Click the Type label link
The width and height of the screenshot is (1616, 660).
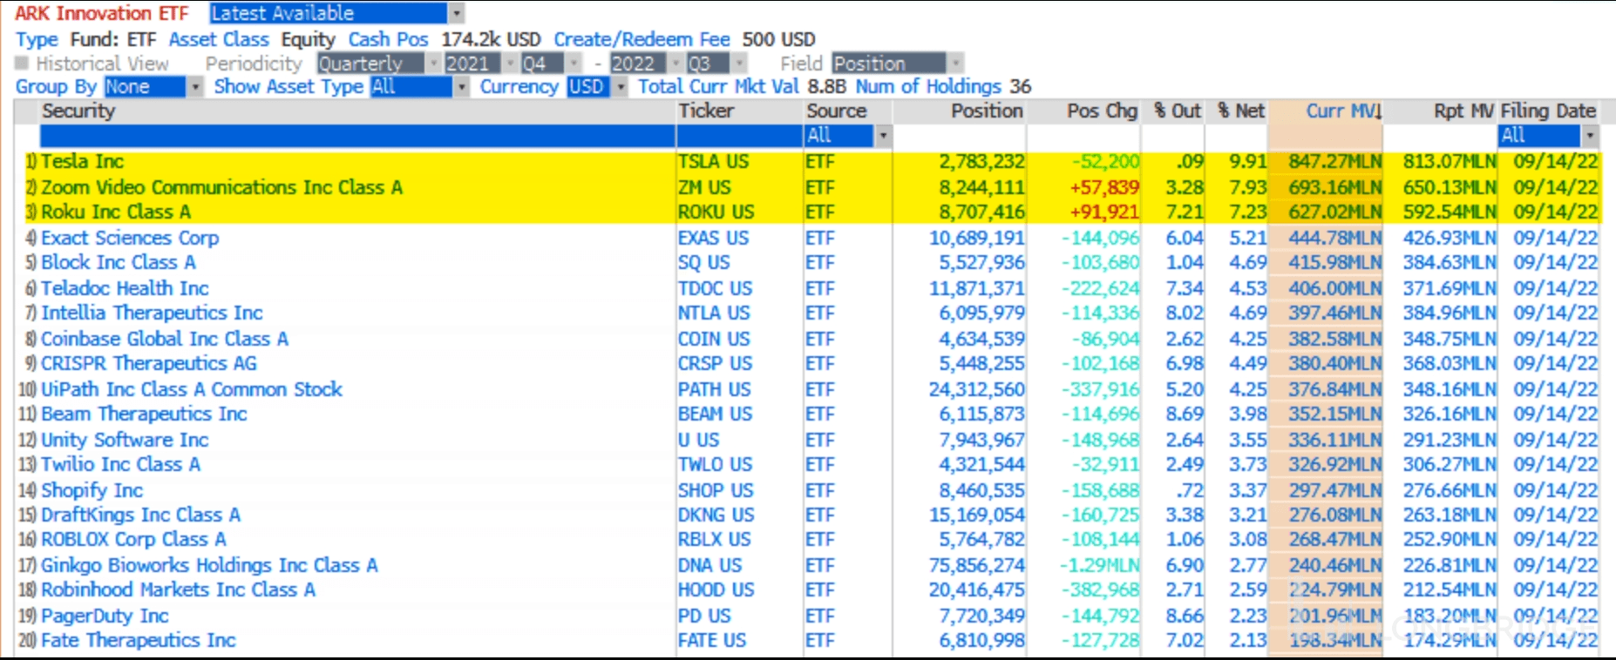37,40
